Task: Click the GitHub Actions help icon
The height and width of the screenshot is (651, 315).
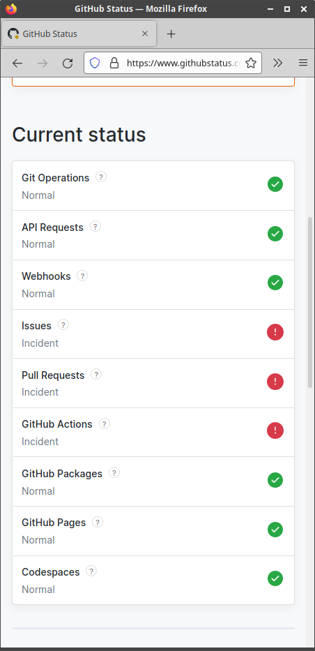Action: (x=105, y=424)
